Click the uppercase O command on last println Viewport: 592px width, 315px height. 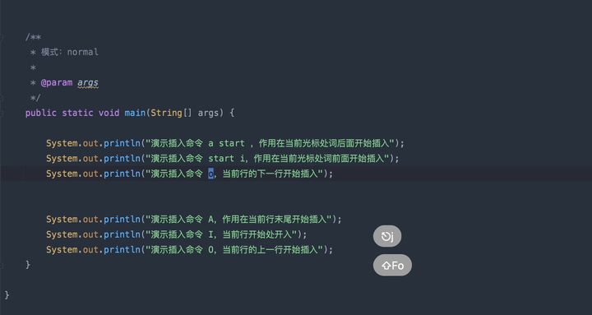pyautogui.click(x=210, y=250)
